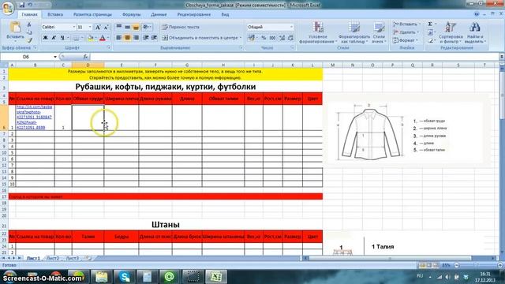Decrease cell indent
505x284 pixels.
pyautogui.click(x=146, y=38)
